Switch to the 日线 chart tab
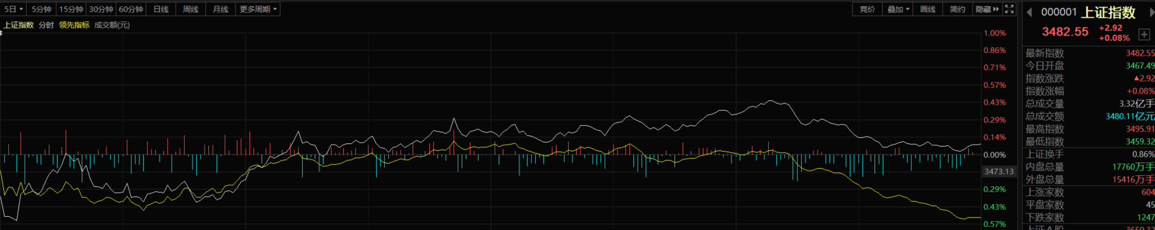 pyautogui.click(x=161, y=9)
